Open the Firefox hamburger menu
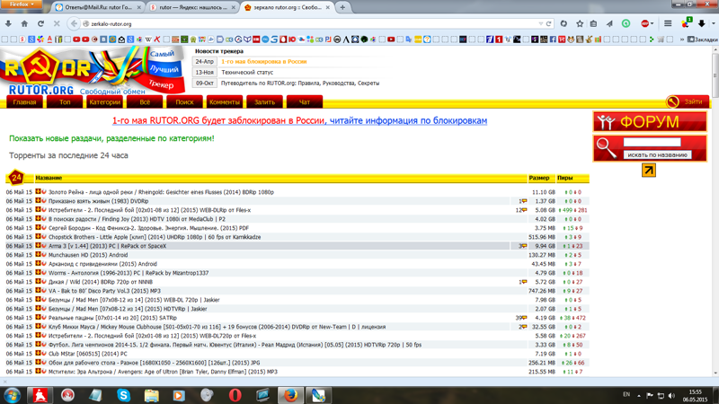 (x=668, y=23)
